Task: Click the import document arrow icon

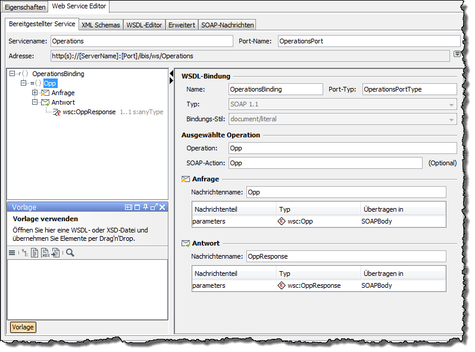Action: [x=55, y=253]
